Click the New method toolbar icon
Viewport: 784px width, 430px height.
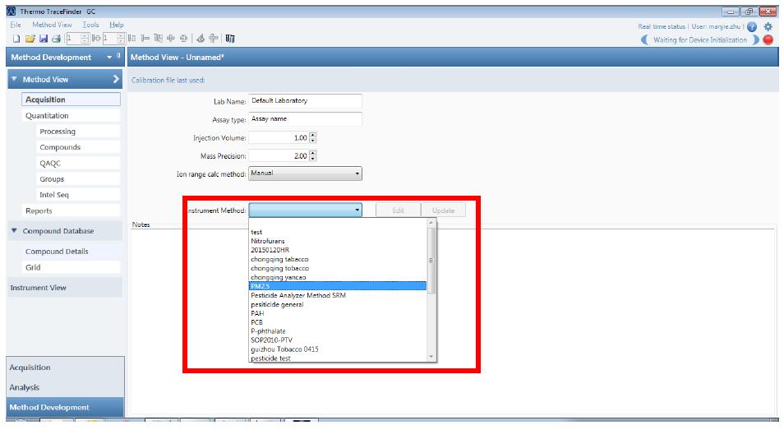pyautogui.click(x=16, y=39)
